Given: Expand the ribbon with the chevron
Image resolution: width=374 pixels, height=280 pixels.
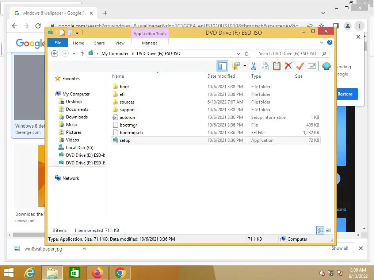Looking at the screenshot, I should click(321, 43).
